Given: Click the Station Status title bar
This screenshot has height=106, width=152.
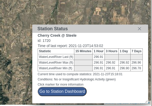Looking at the screenshot, I should click(90, 29).
